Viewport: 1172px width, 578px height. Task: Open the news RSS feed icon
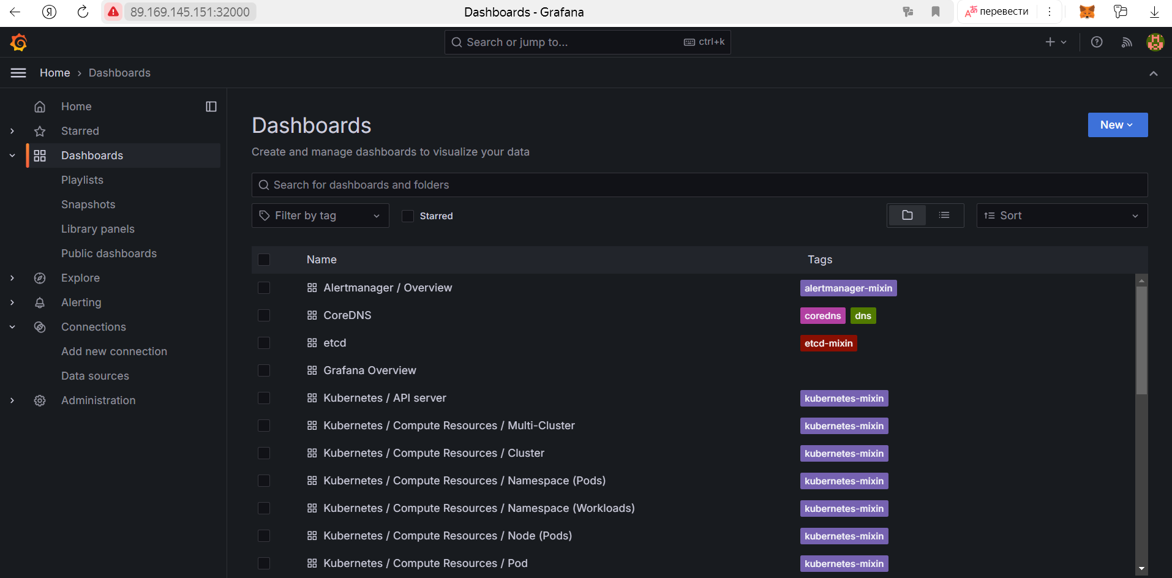(x=1127, y=42)
